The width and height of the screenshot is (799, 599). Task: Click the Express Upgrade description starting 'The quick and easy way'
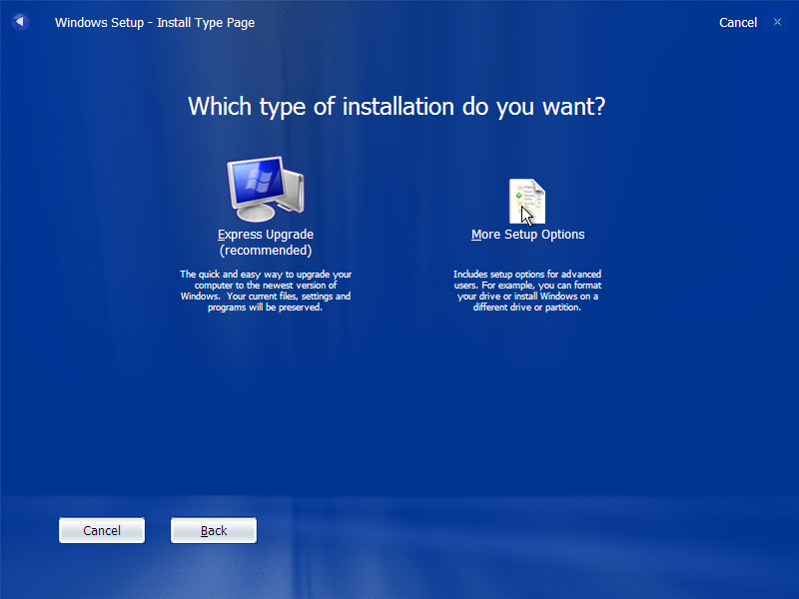(266, 291)
